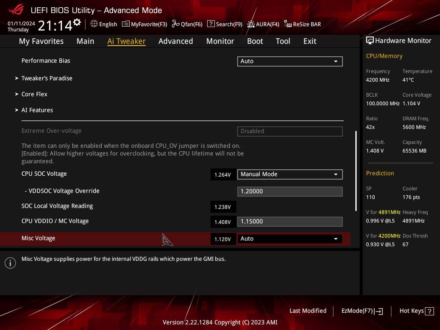Click the 1.120V Misc Voltage reading
The image size is (440, 330).
pos(223,239)
